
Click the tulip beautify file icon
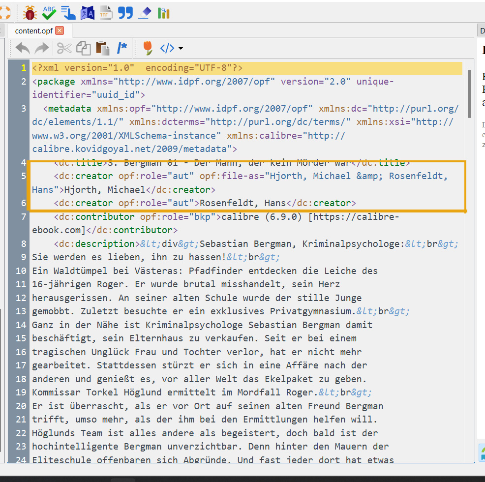[148, 48]
